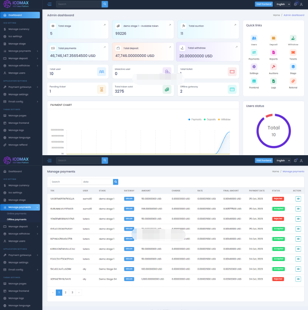This screenshot has width=308, height=310.
Task: Click Admin dashboard breadcrumb link
Action: 294,15
